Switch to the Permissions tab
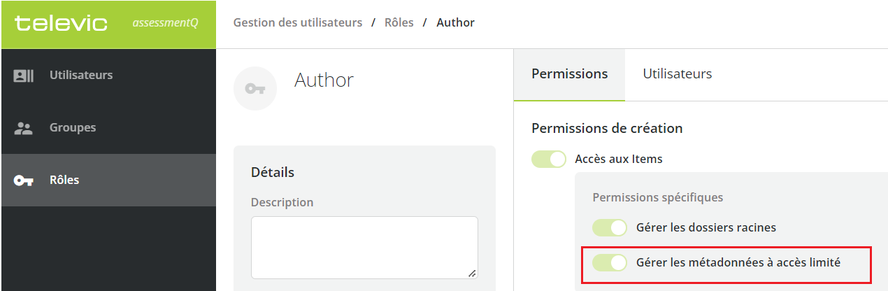The height and width of the screenshot is (291, 888). 569,74
